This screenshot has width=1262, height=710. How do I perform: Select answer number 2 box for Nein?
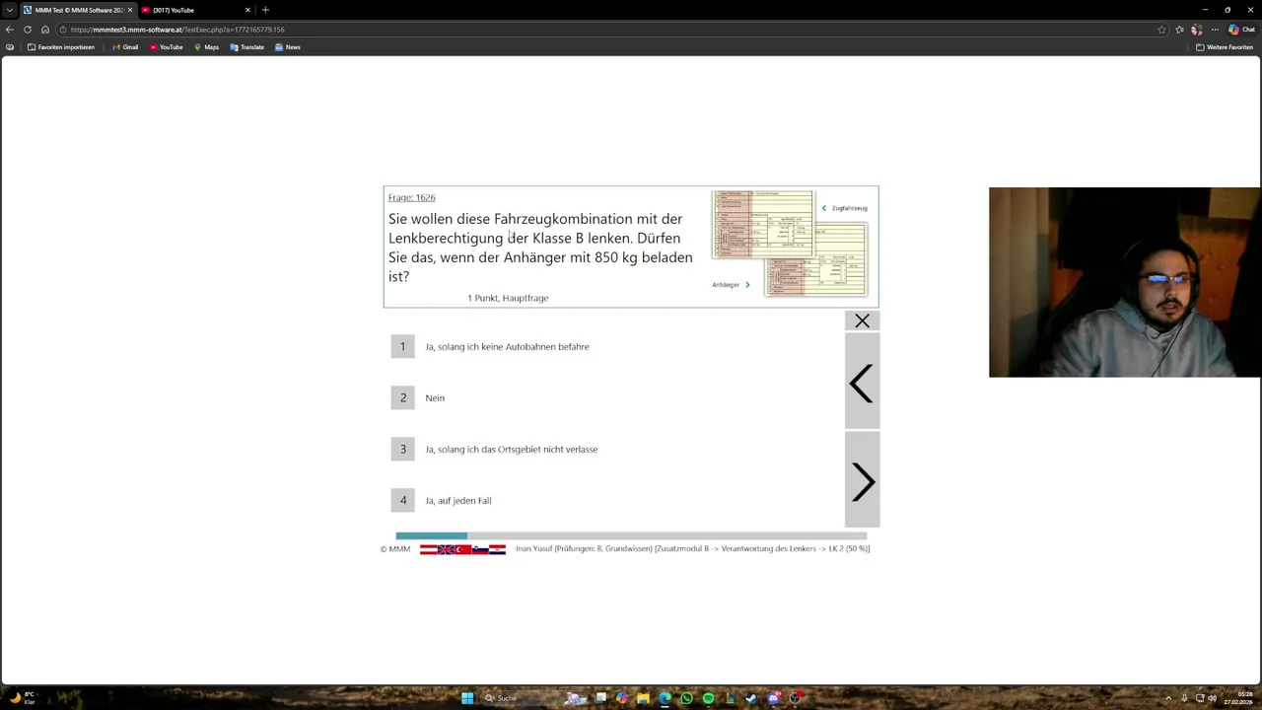[402, 397]
